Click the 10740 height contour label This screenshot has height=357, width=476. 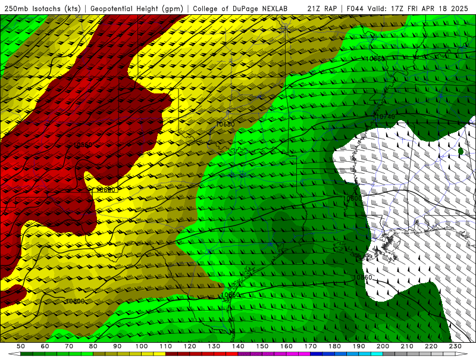tap(386, 117)
